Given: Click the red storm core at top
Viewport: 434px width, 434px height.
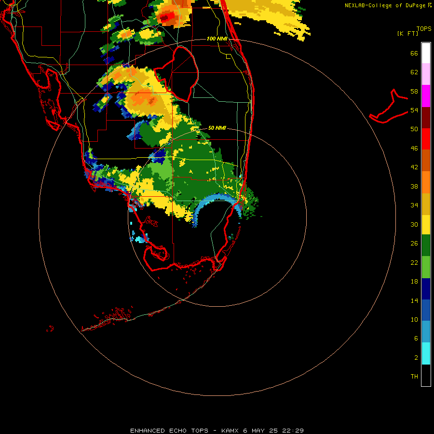Looking at the screenshot, I should point(167,17).
